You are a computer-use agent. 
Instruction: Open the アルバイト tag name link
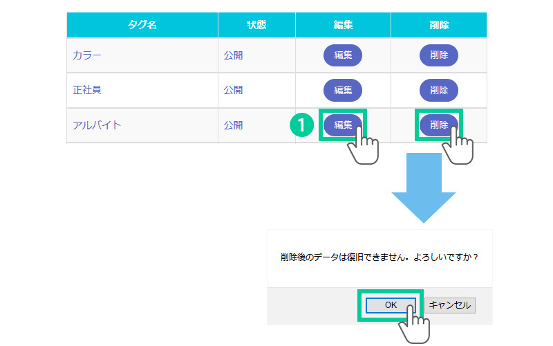coord(97,125)
